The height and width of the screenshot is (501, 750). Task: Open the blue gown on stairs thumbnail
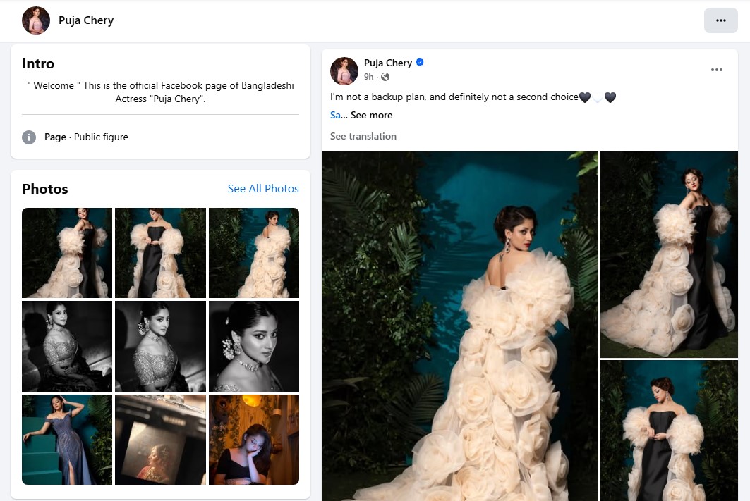click(67, 440)
